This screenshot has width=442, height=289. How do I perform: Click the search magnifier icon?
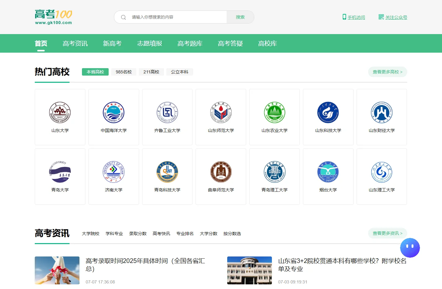tap(123, 17)
